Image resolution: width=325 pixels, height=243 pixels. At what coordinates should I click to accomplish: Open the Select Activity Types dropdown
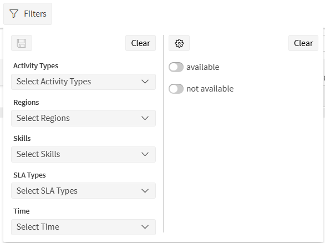click(x=83, y=82)
